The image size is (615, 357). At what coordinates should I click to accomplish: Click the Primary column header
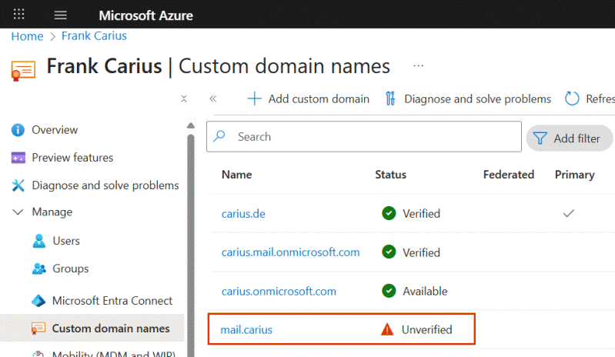point(575,175)
